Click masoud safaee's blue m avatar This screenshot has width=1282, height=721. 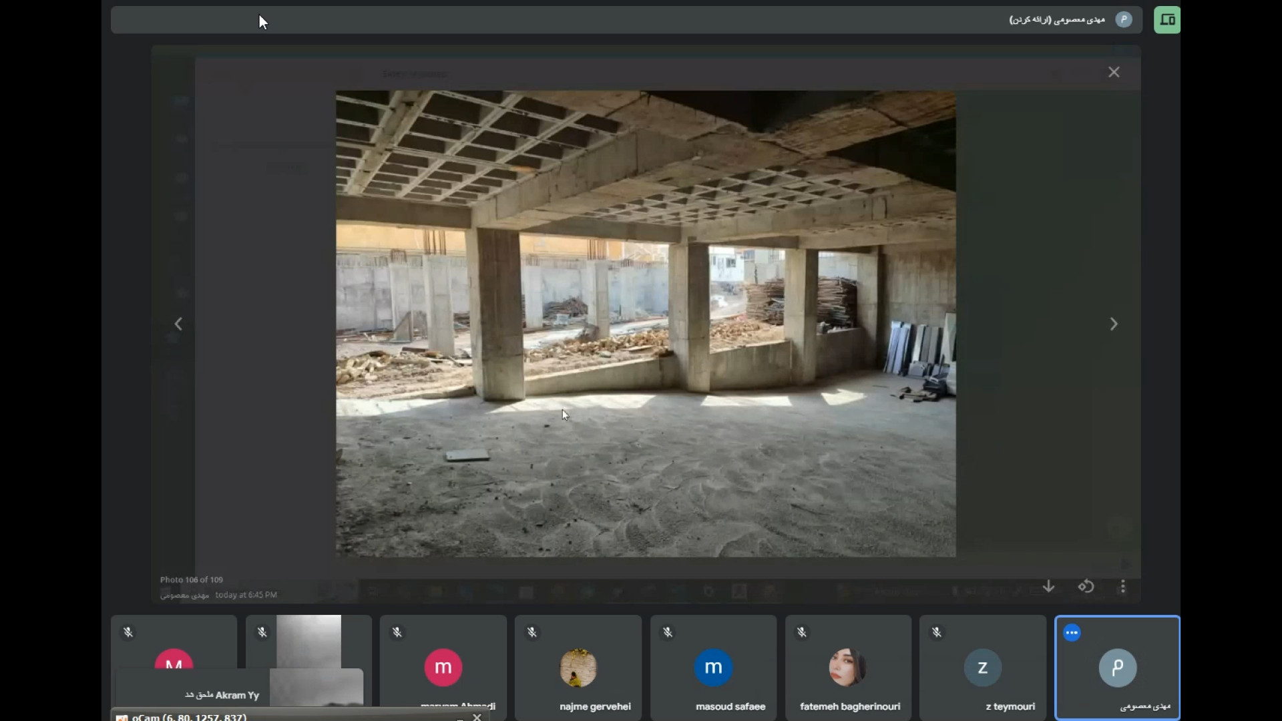click(x=713, y=667)
